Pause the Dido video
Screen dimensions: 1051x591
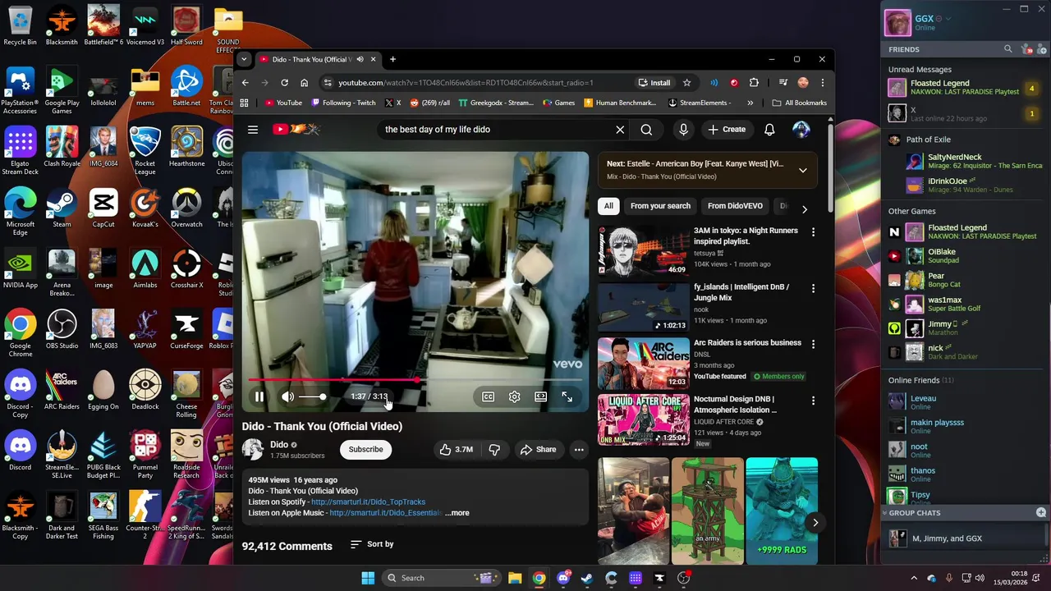pyautogui.click(x=259, y=397)
